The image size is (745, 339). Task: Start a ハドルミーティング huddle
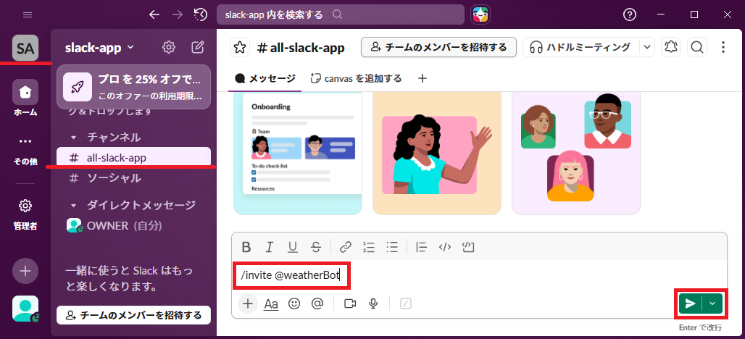[x=581, y=47]
